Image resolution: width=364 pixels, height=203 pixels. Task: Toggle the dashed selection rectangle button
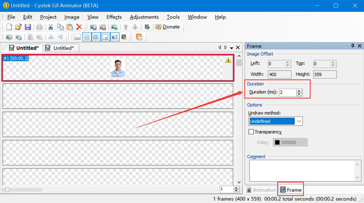click(105, 37)
